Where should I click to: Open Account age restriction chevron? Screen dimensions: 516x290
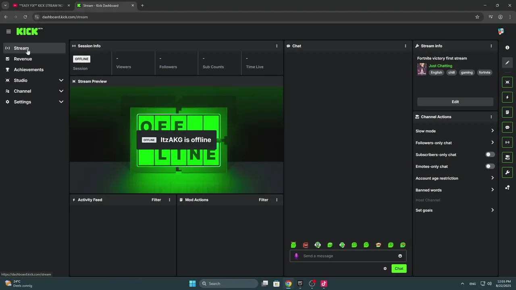tap(492, 178)
